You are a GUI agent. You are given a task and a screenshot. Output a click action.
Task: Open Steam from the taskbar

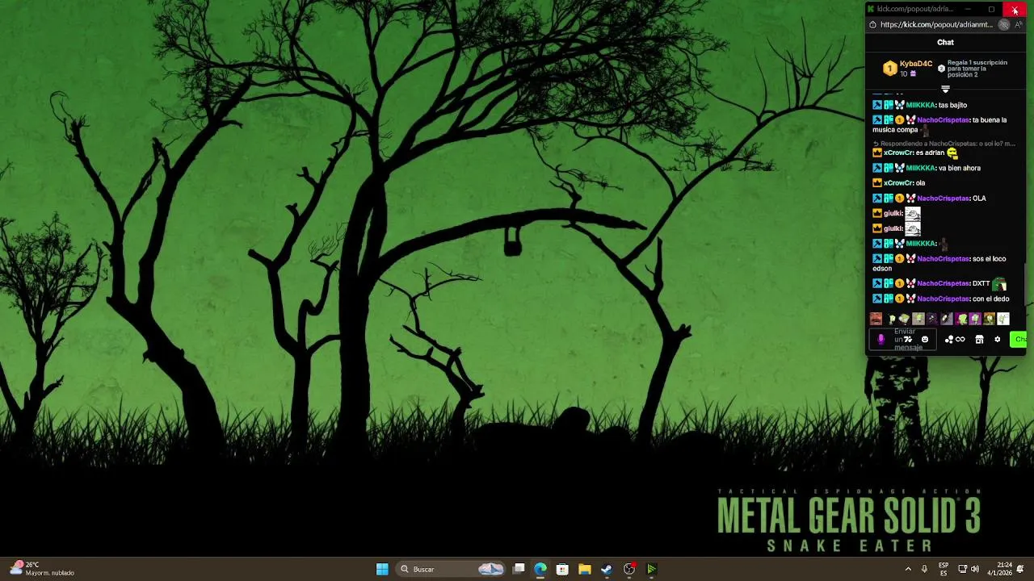pyautogui.click(x=607, y=569)
